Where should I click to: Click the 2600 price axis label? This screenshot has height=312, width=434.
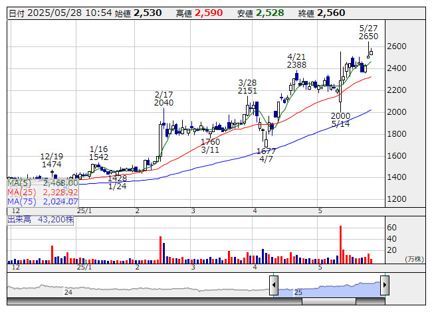(x=397, y=46)
